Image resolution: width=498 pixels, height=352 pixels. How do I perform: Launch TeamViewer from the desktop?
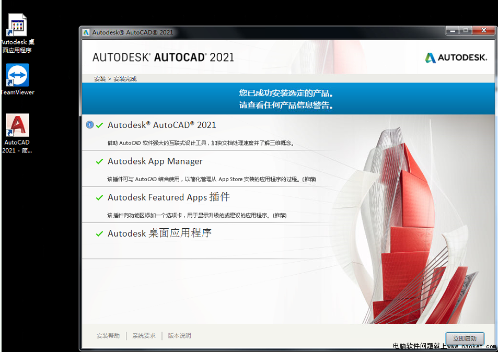tap(17, 79)
